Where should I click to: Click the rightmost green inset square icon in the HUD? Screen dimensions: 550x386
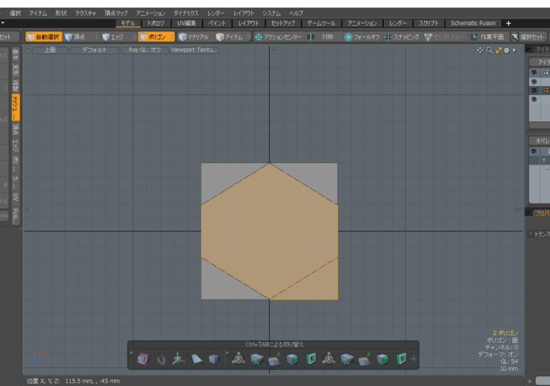pyautogui.click(x=401, y=359)
